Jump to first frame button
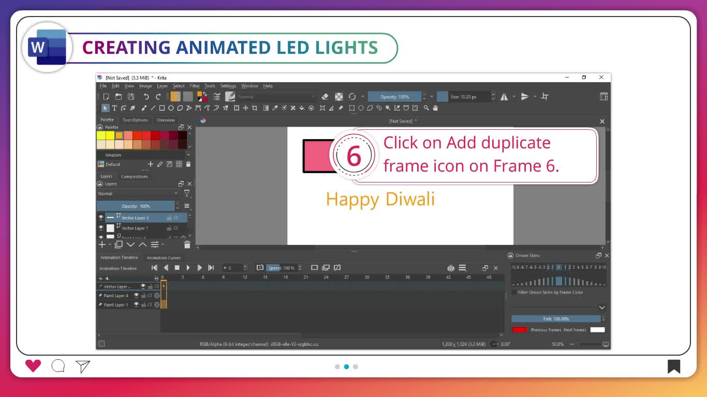The height and width of the screenshot is (397, 707). [154, 268]
